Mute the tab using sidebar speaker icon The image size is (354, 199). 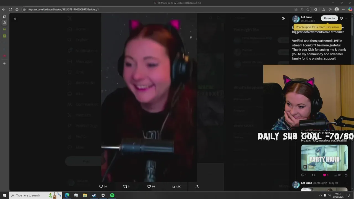point(4,23)
